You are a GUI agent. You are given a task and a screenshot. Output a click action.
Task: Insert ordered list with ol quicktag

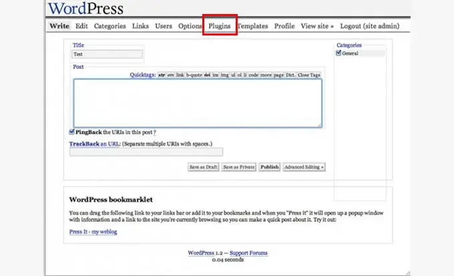pos(240,75)
